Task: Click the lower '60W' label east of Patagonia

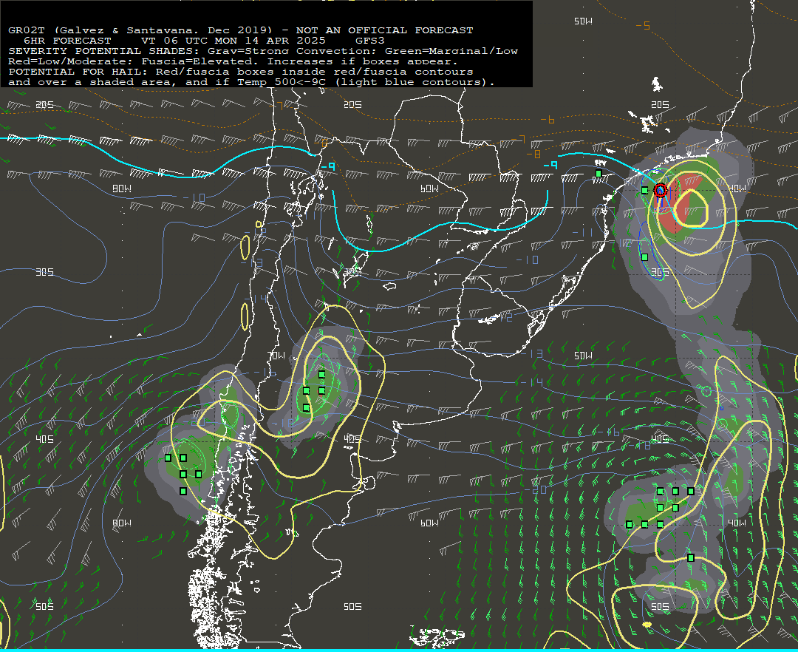Action: tap(429, 523)
